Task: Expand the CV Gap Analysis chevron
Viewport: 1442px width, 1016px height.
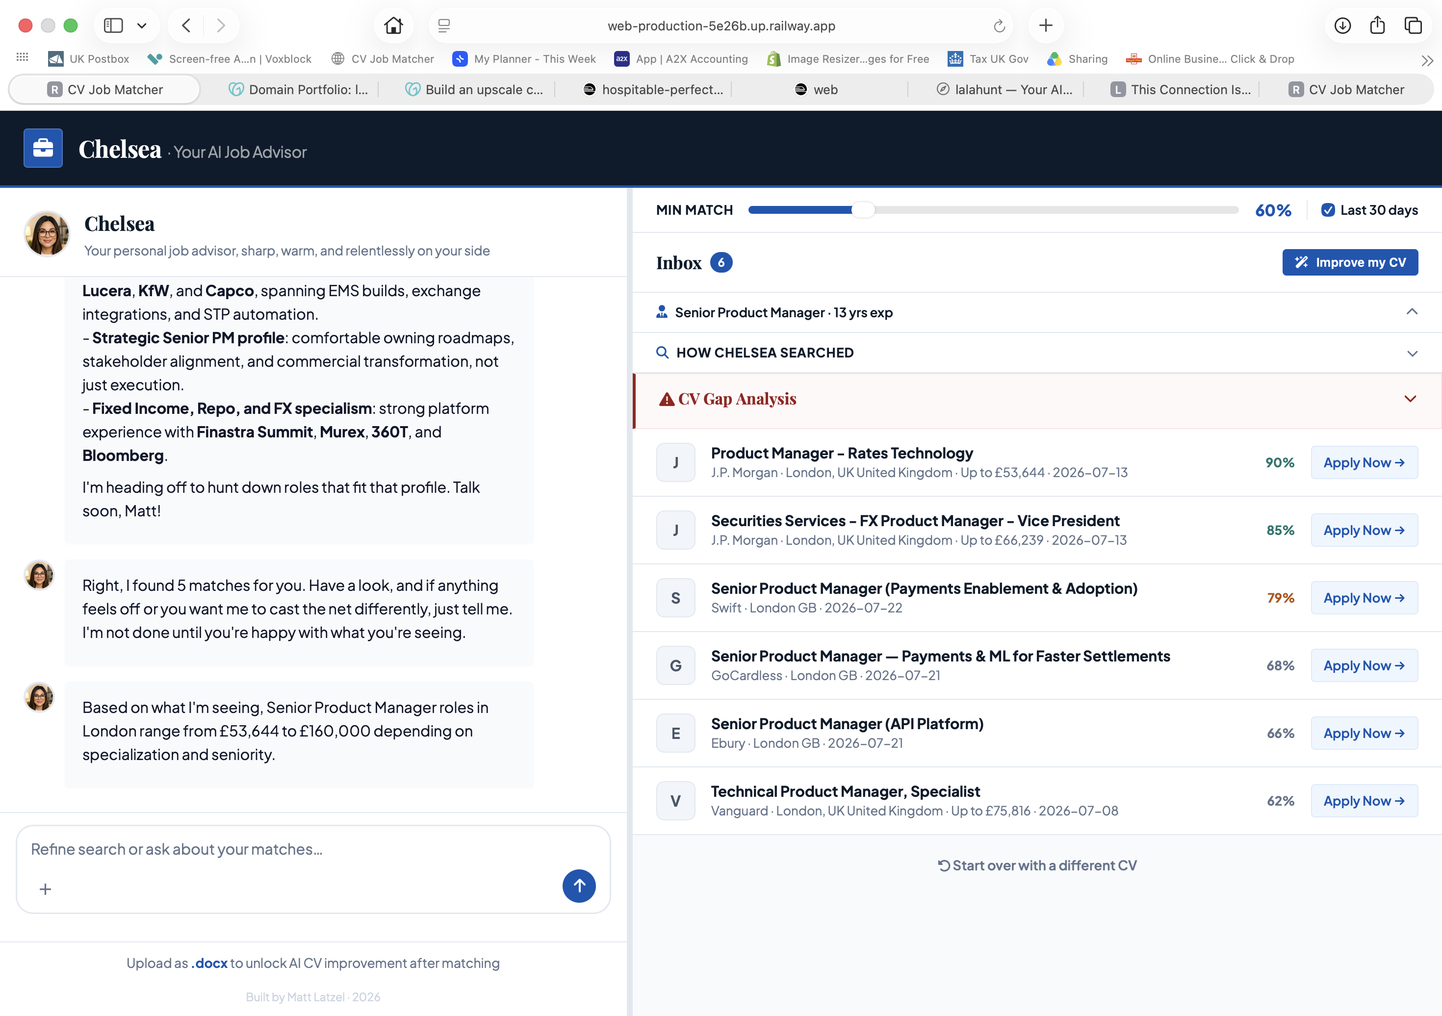Action: pyautogui.click(x=1410, y=399)
